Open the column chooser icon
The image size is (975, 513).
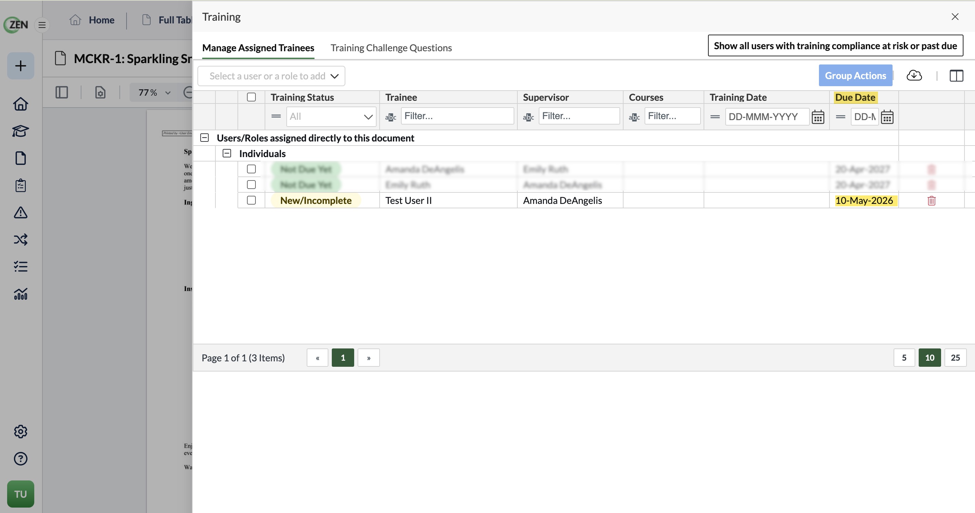click(956, 76)
